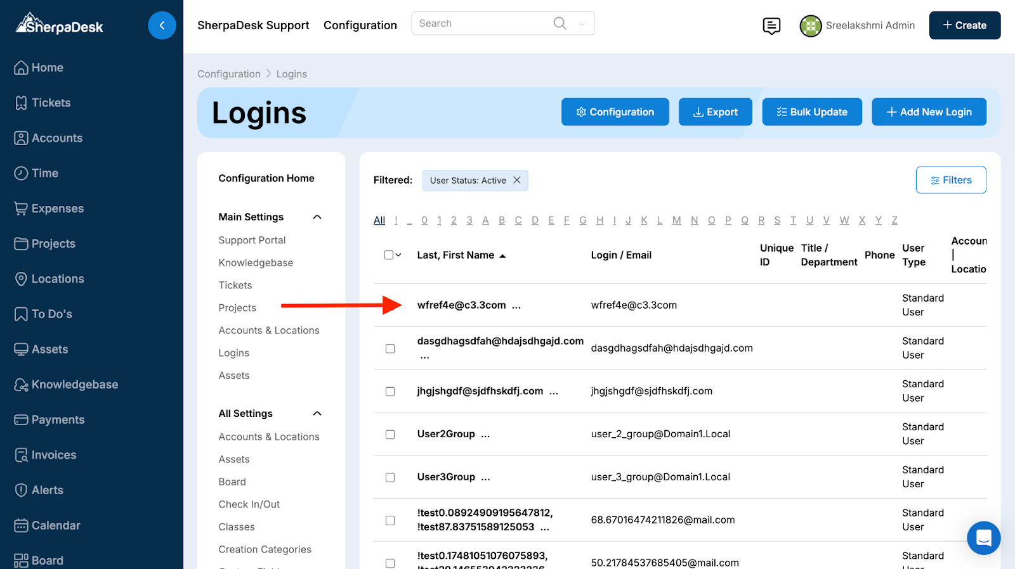Remove the User Status: Active filter
The image size is (1015, 569).
517,181
